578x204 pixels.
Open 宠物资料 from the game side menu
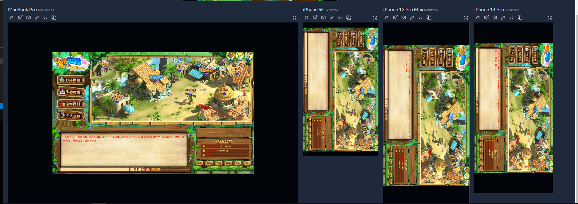[71, 104]
